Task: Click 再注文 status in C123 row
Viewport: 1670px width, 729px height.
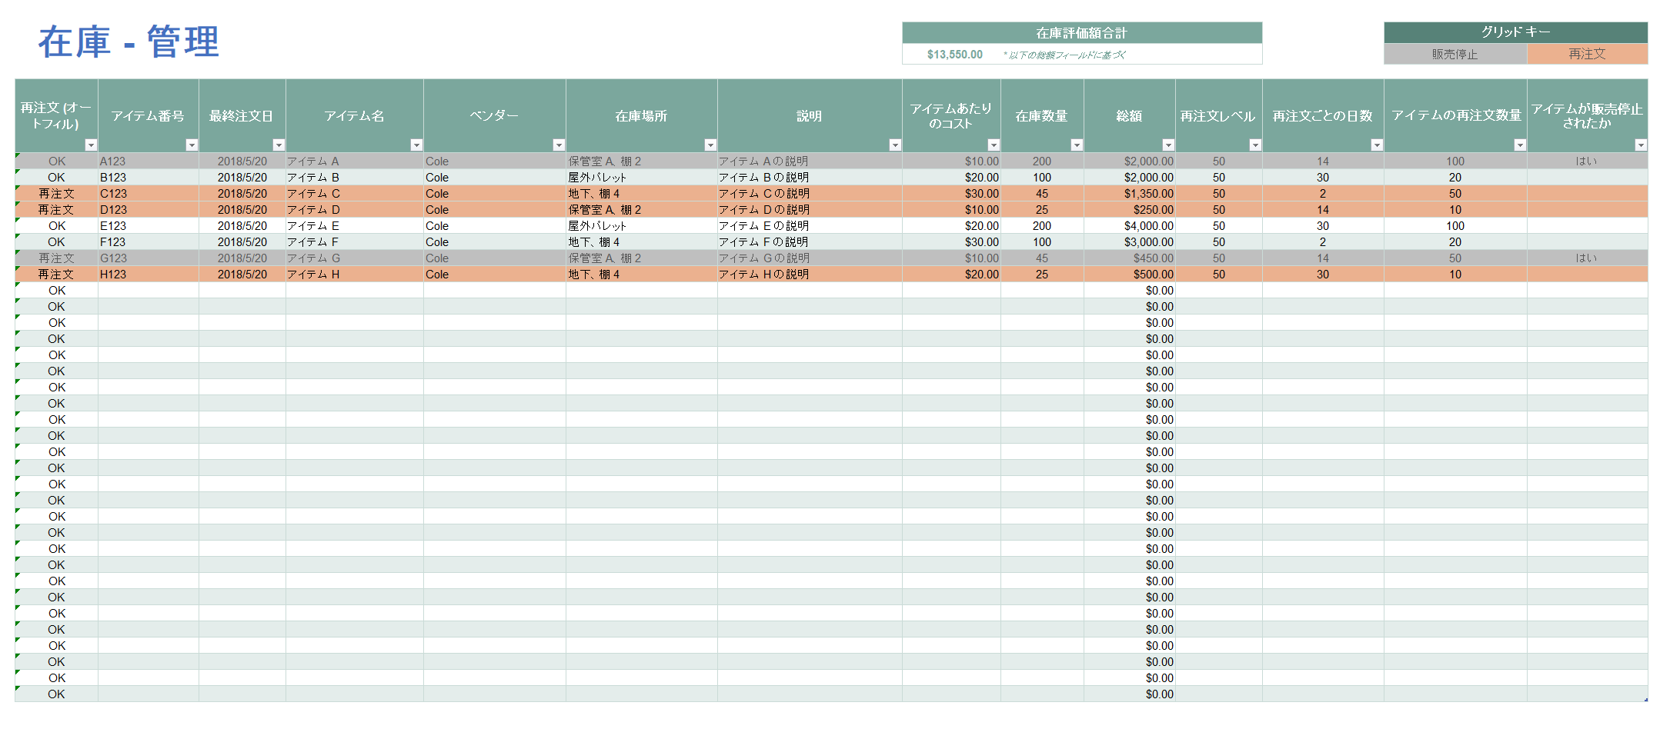Action: [x=56, y=194]
